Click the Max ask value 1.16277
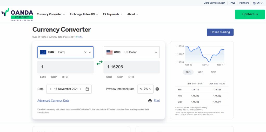266x132 pixels. coord(217,102)
